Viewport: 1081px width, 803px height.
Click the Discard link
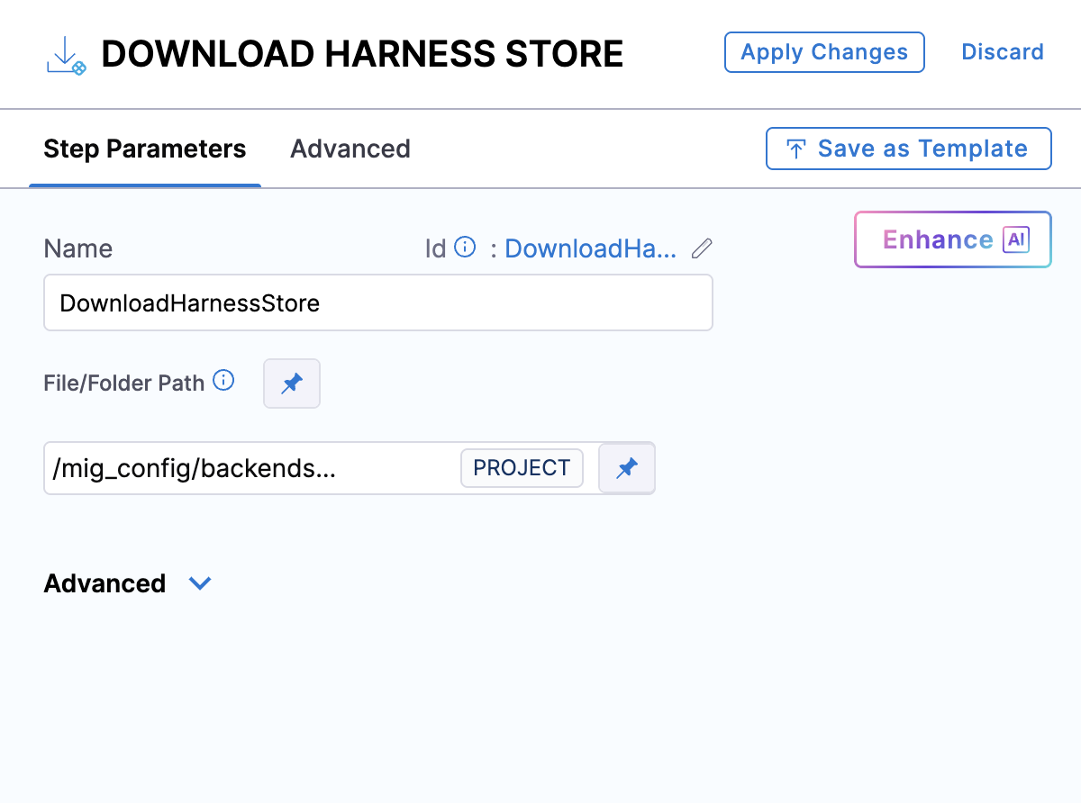(x=1002, y=52)
